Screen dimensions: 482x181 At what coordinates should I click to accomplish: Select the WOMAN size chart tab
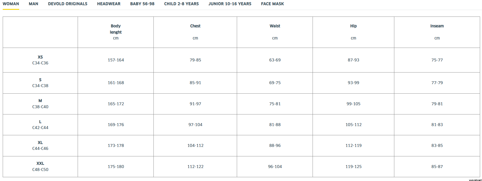pyautogui.click(x=11, y=4)
